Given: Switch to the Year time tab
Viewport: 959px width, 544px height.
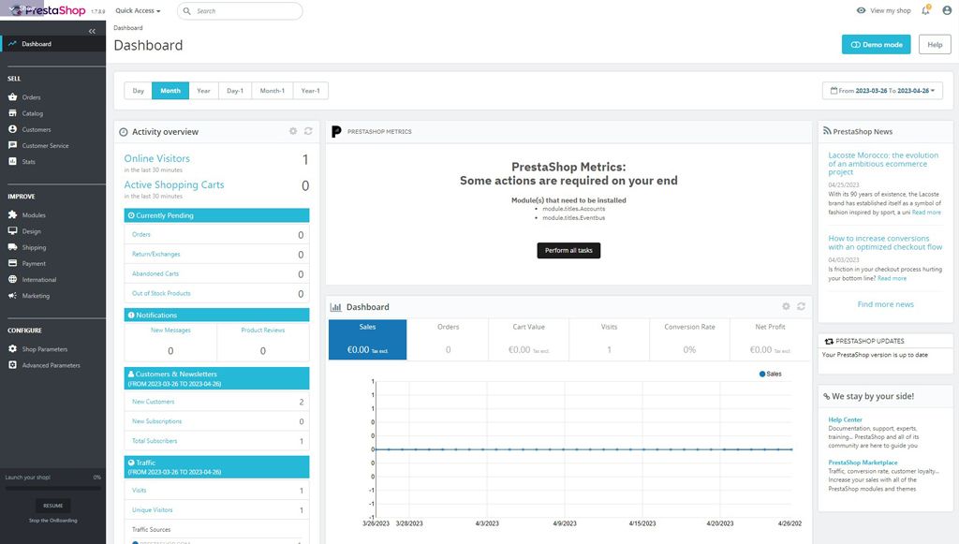Looking at the screenshot, I should click(202, 90).
